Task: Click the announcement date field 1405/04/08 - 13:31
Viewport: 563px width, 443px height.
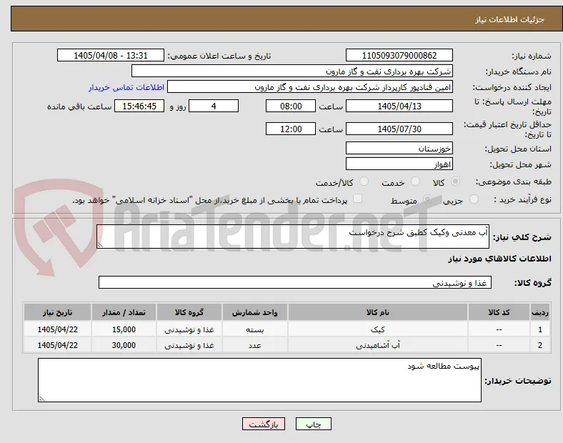Action: (x=111, y=55)
